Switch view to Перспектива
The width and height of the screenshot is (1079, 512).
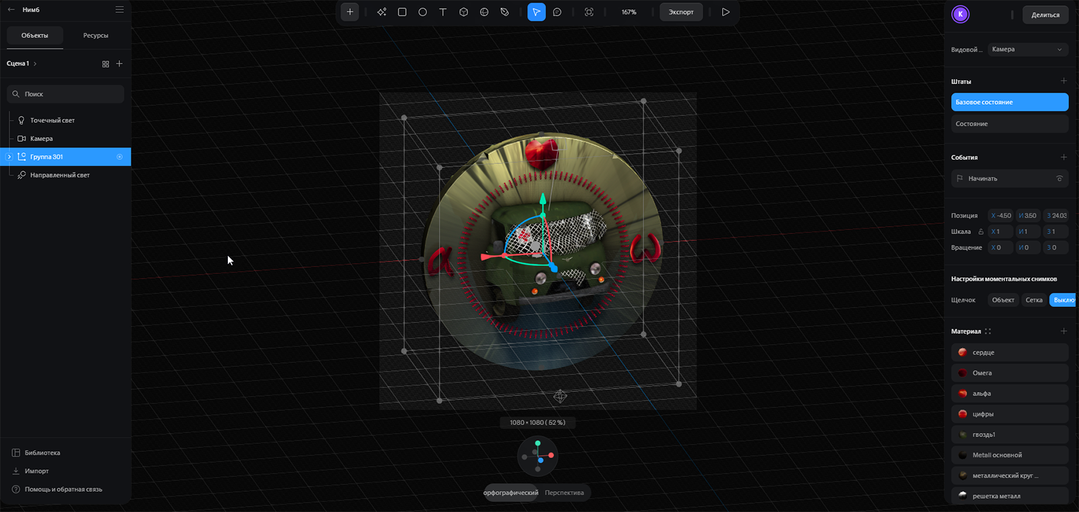pos(564,492)
